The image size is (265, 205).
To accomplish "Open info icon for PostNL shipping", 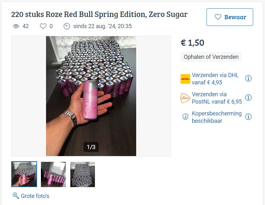I will [x=248, y=98].
